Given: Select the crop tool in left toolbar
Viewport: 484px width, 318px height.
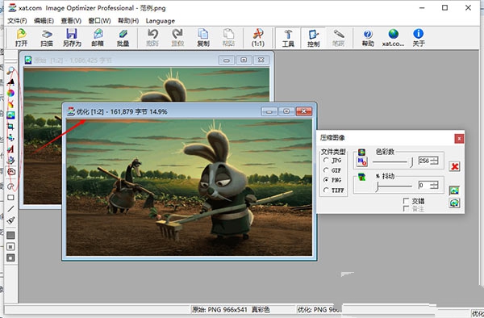Looking at the screenshot, I should pyautogui.click(x=10, y=126).
